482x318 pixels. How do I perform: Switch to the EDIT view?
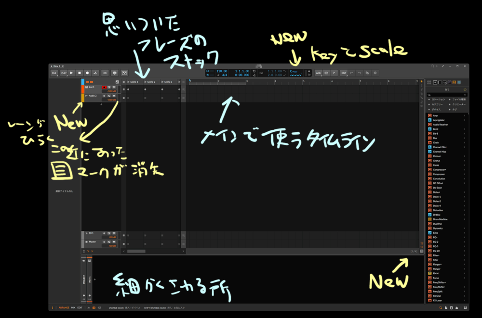(x=80, y=307)
